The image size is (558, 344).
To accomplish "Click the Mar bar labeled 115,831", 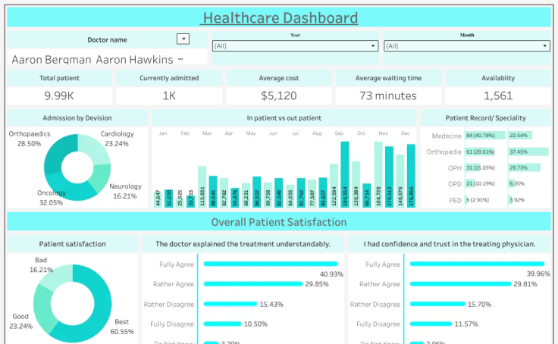I will [x=202, y=186].
